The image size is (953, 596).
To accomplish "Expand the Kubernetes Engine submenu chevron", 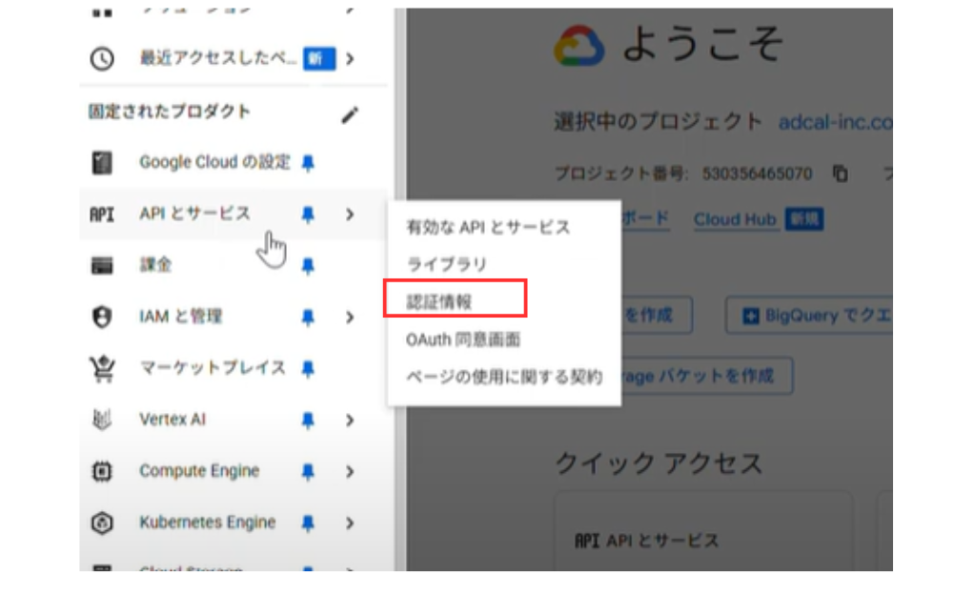I will pyautogui.click(x=350, y=523).
